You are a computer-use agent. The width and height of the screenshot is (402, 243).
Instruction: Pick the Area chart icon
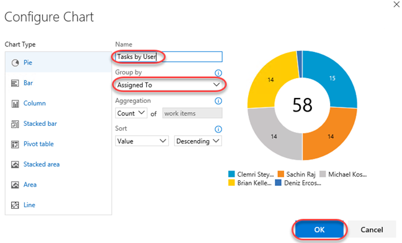(15, 185)
